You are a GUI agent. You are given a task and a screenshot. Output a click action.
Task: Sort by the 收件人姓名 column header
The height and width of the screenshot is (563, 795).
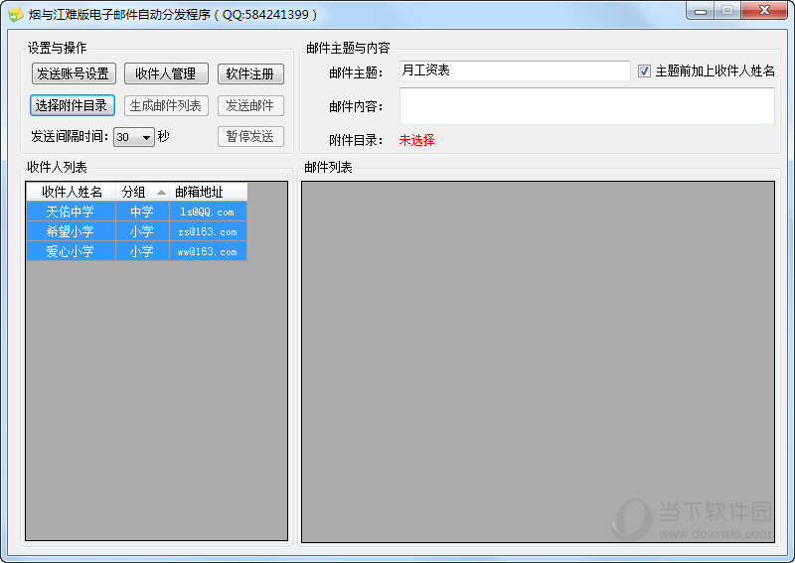pos(72,192)
